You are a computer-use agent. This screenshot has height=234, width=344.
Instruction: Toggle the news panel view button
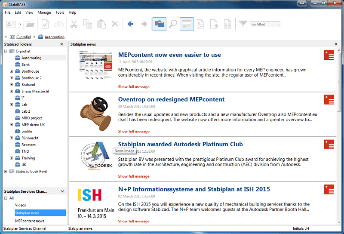(187, 24)
